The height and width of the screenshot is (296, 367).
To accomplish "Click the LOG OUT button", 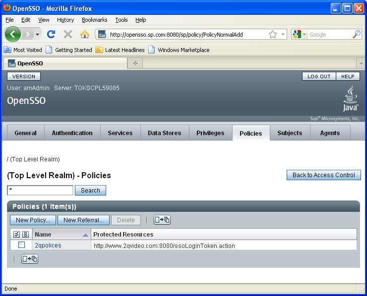I will point(319,76).
